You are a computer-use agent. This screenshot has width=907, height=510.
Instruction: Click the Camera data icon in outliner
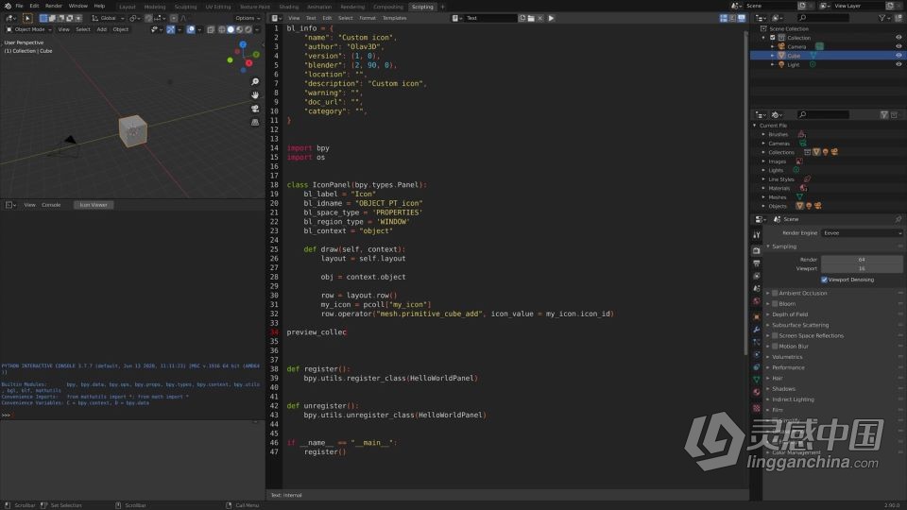(x=819, y=46)
